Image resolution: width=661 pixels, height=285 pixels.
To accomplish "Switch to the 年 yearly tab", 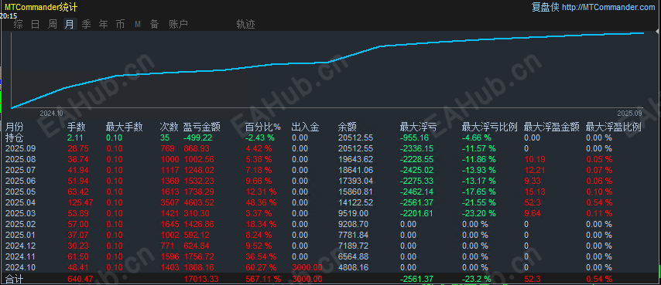I will pos(103,25).
